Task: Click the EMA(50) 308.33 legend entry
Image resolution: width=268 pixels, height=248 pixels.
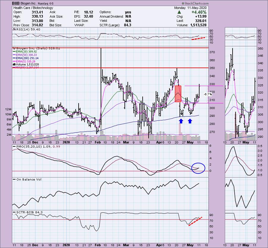Action: (25, 55)
